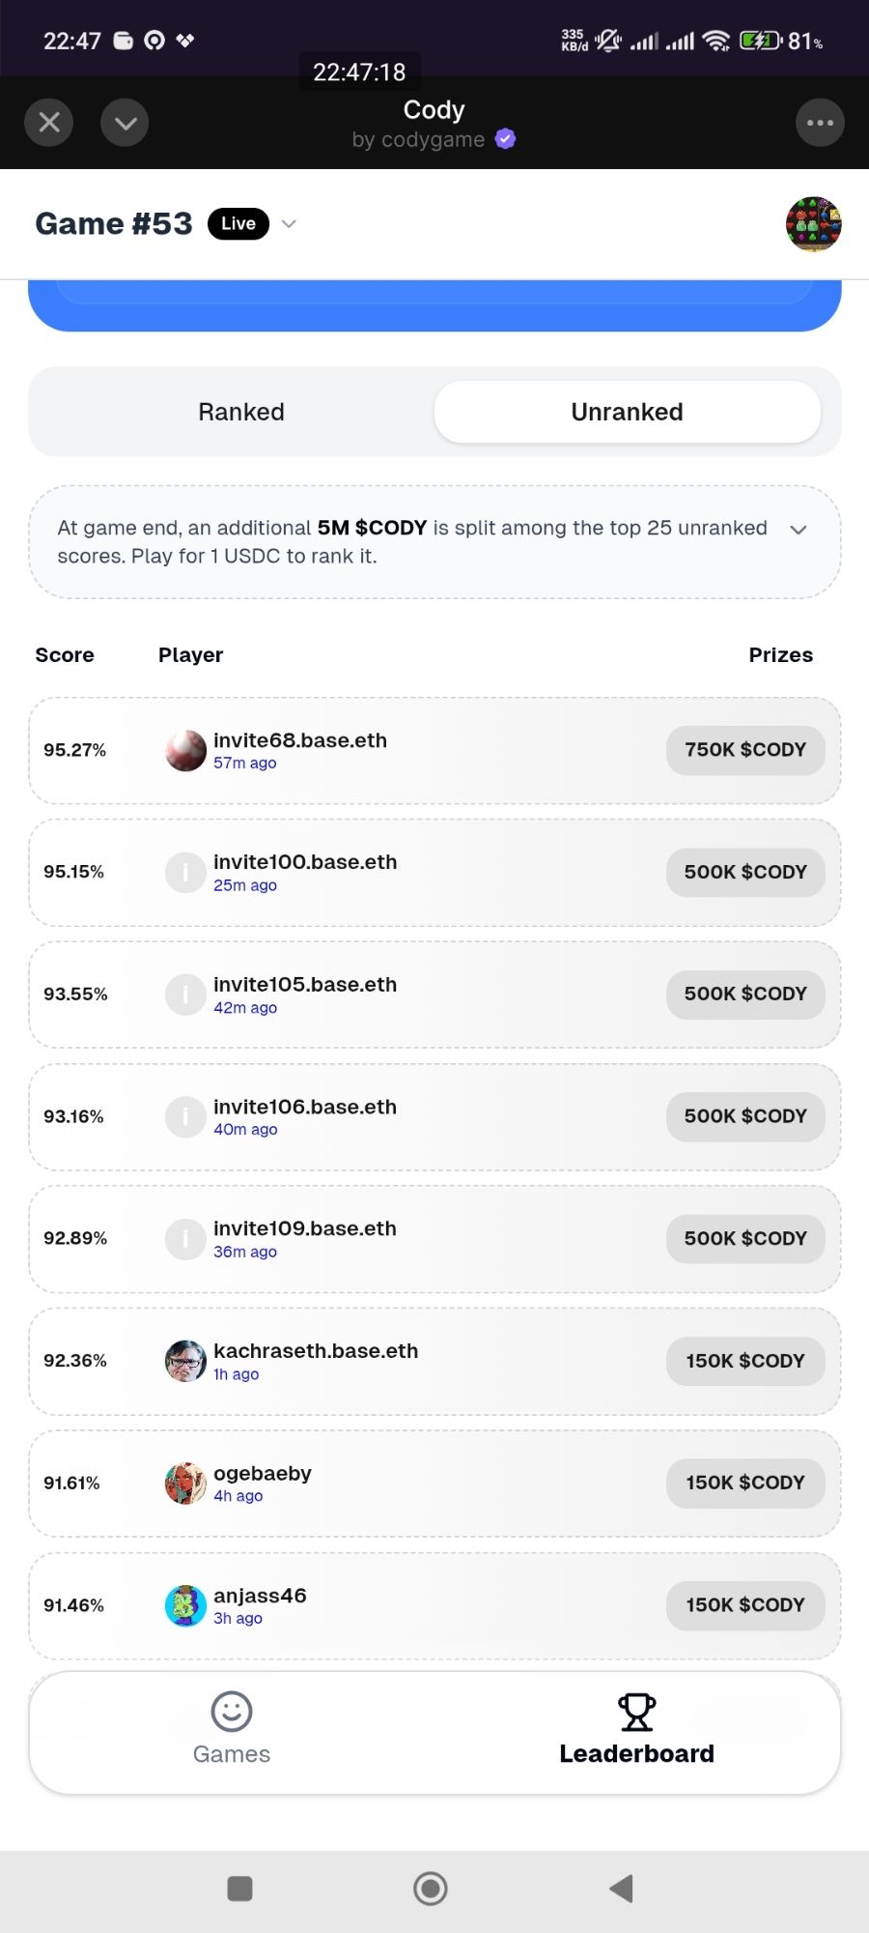869x1933 pixels.
Task: Tap the Leaderboard trophy icon
Action: [636, 1712]
